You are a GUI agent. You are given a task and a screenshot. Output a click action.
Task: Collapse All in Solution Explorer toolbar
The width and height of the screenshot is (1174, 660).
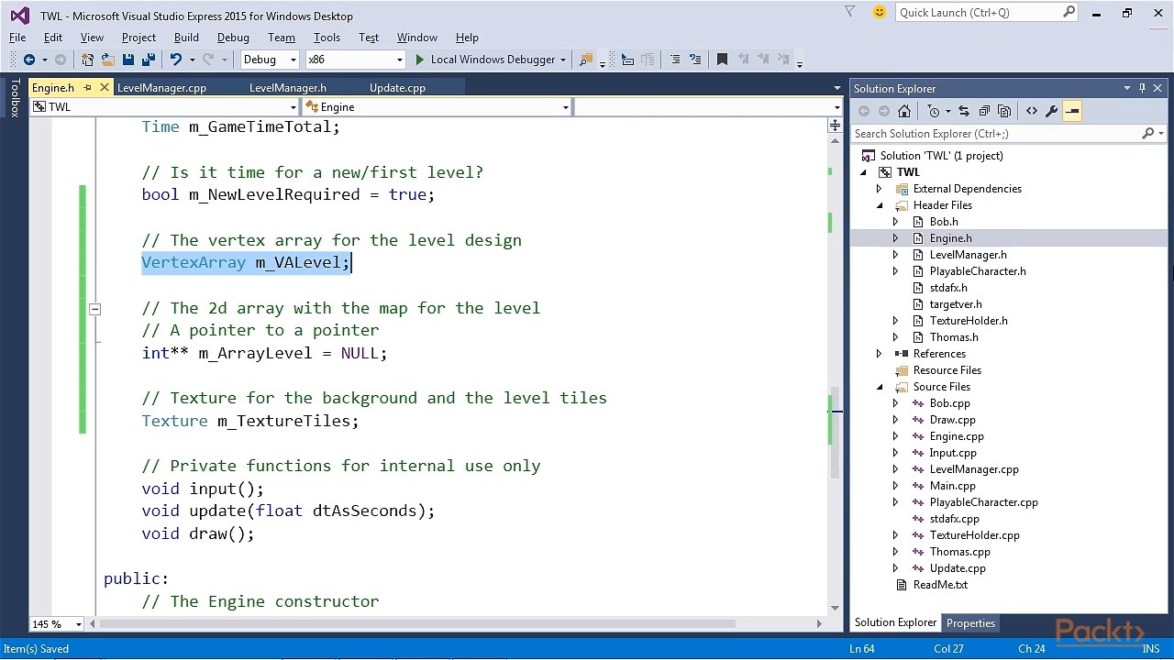pos(984,111)
